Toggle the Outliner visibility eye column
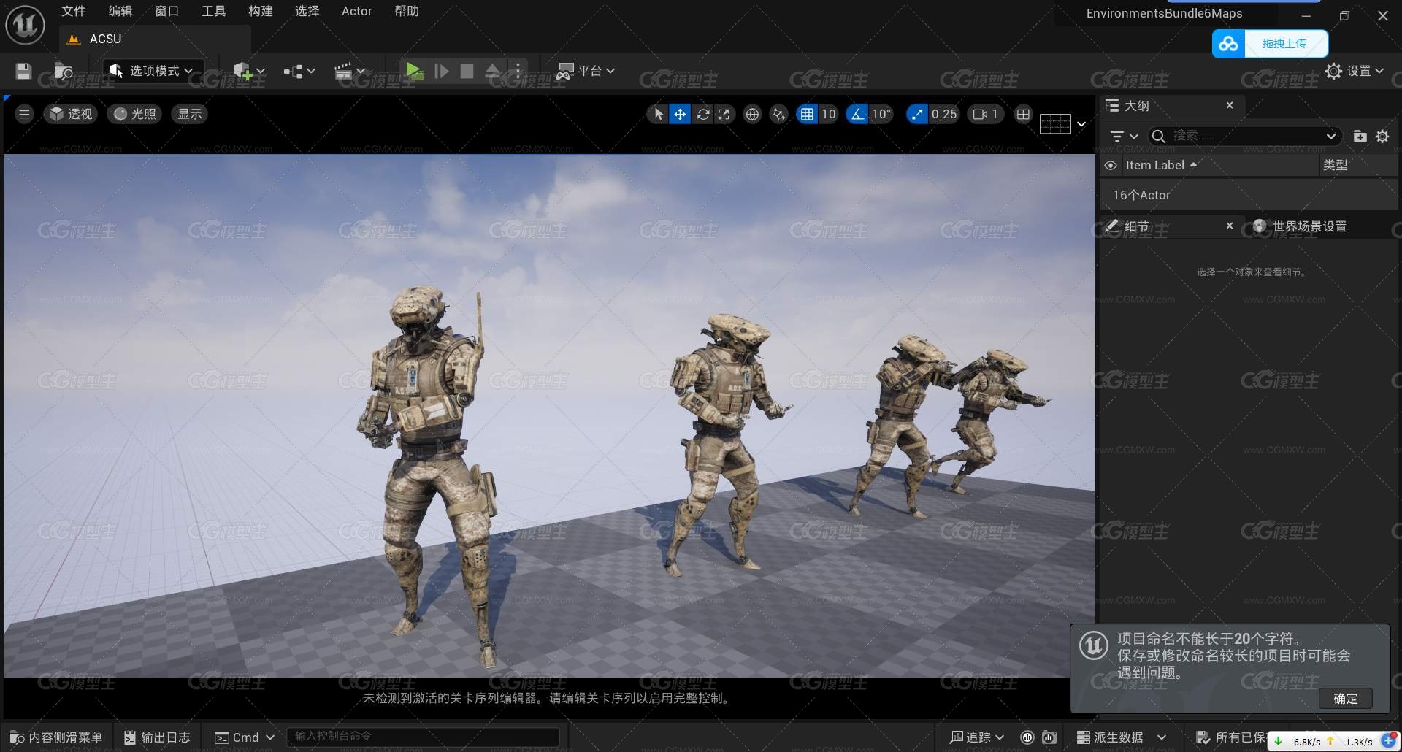Image resolution: width=1402 pixels, height=752 pixels. [x=1111, y=165]
